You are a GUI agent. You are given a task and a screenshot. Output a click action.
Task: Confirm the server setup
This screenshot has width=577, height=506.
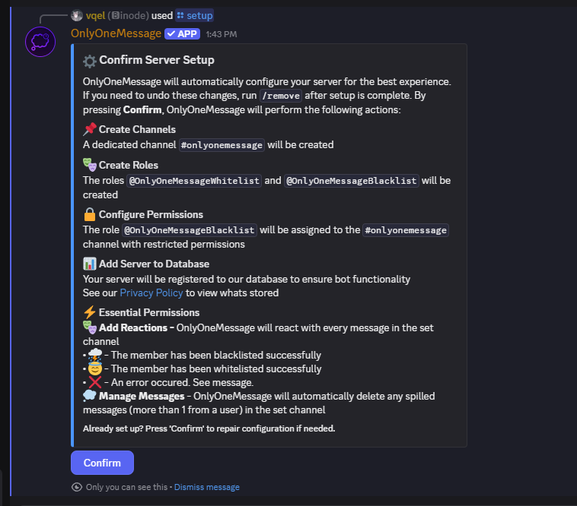[102, 463]
